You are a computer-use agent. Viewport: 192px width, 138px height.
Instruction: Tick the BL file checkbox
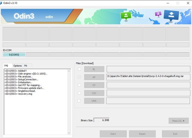[x=79, y=69]
